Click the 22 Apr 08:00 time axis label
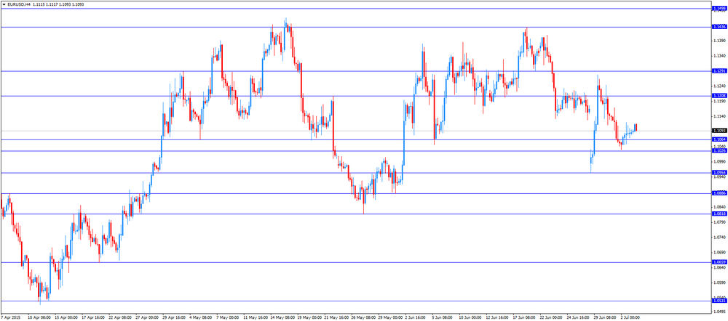 click(121, 318)
